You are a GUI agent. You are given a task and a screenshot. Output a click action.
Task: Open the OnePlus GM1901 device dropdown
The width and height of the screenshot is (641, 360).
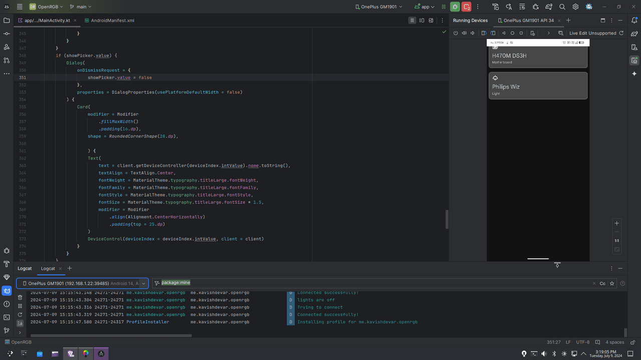[x=379, y=7]
